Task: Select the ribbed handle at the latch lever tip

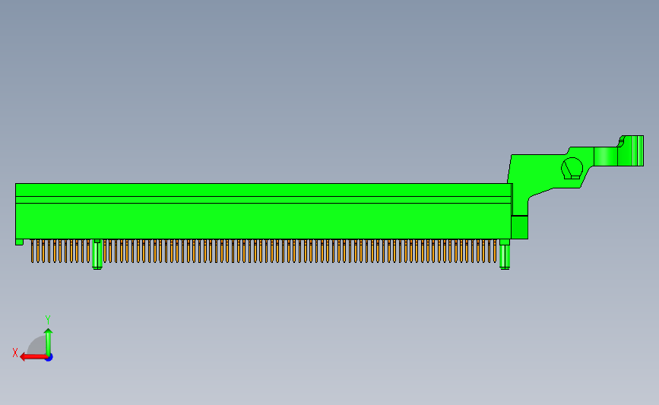Action: pyautogui.click(x=631, y=150)
